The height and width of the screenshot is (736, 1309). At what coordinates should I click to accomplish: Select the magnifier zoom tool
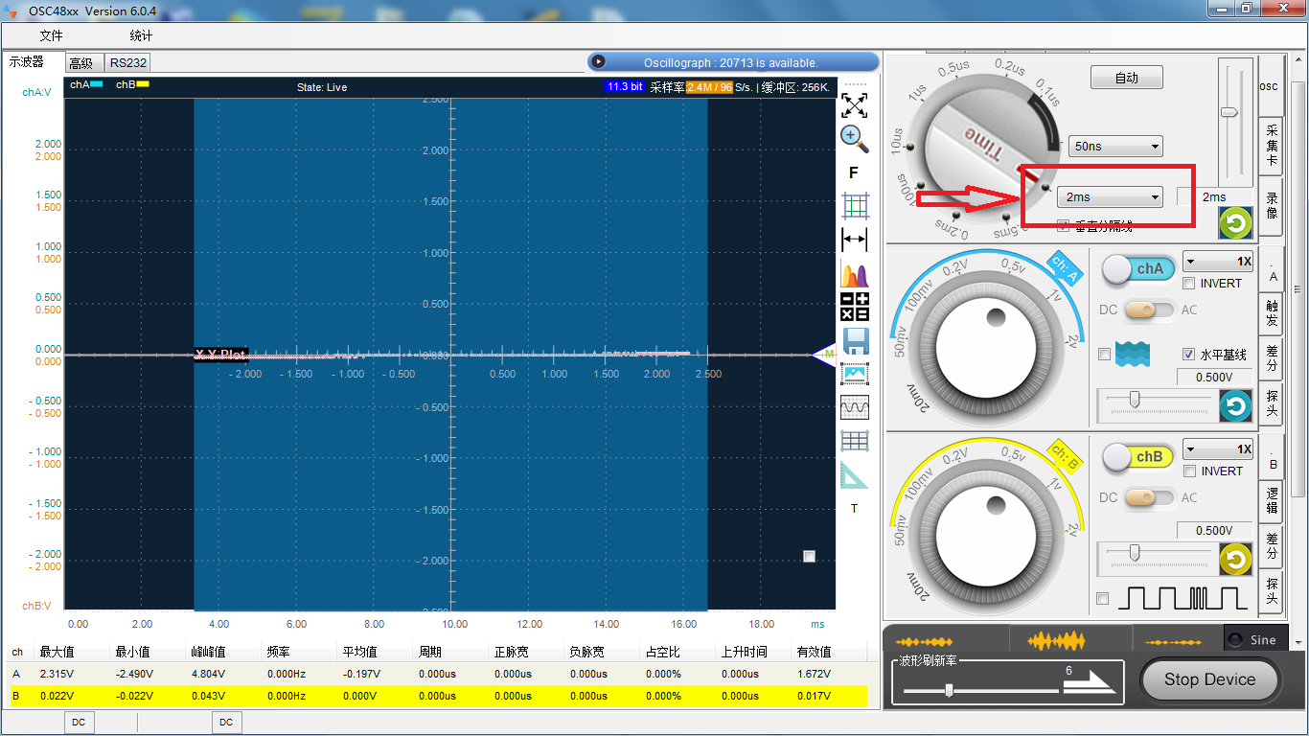[x=854, y=138]
